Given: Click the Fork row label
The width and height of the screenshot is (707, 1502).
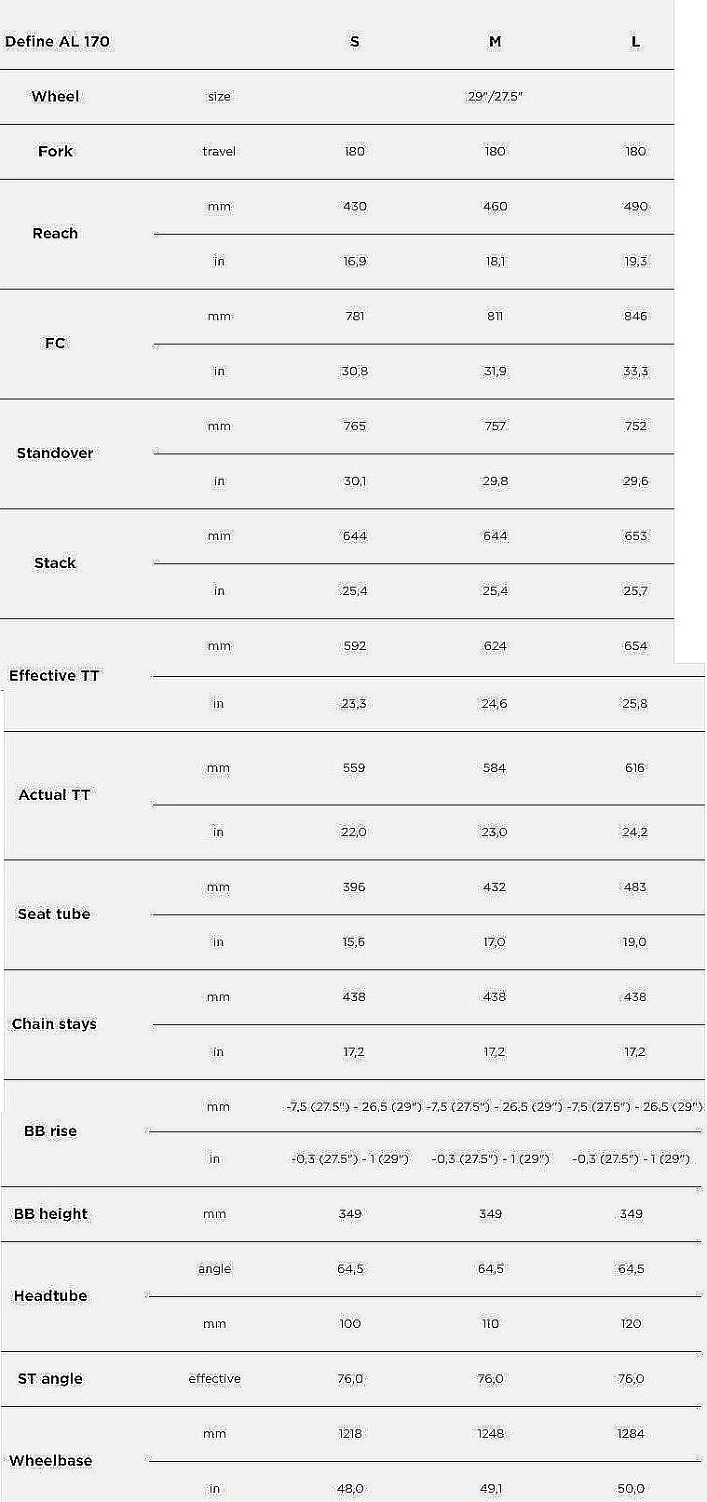Looking at the screenshot, I should pyautogui.click(x=56, y=152).
